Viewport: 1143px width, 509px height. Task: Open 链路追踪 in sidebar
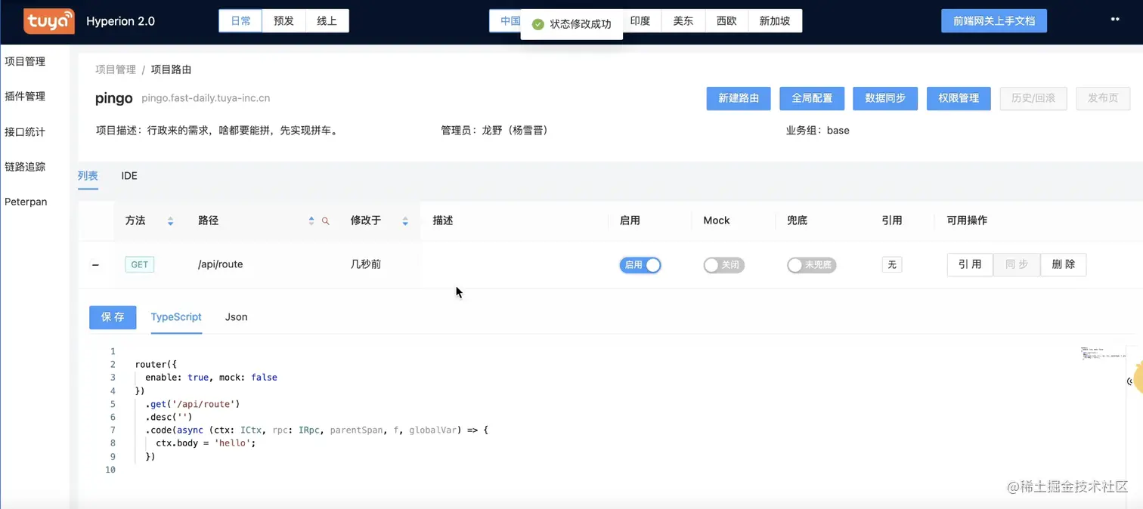25,167
